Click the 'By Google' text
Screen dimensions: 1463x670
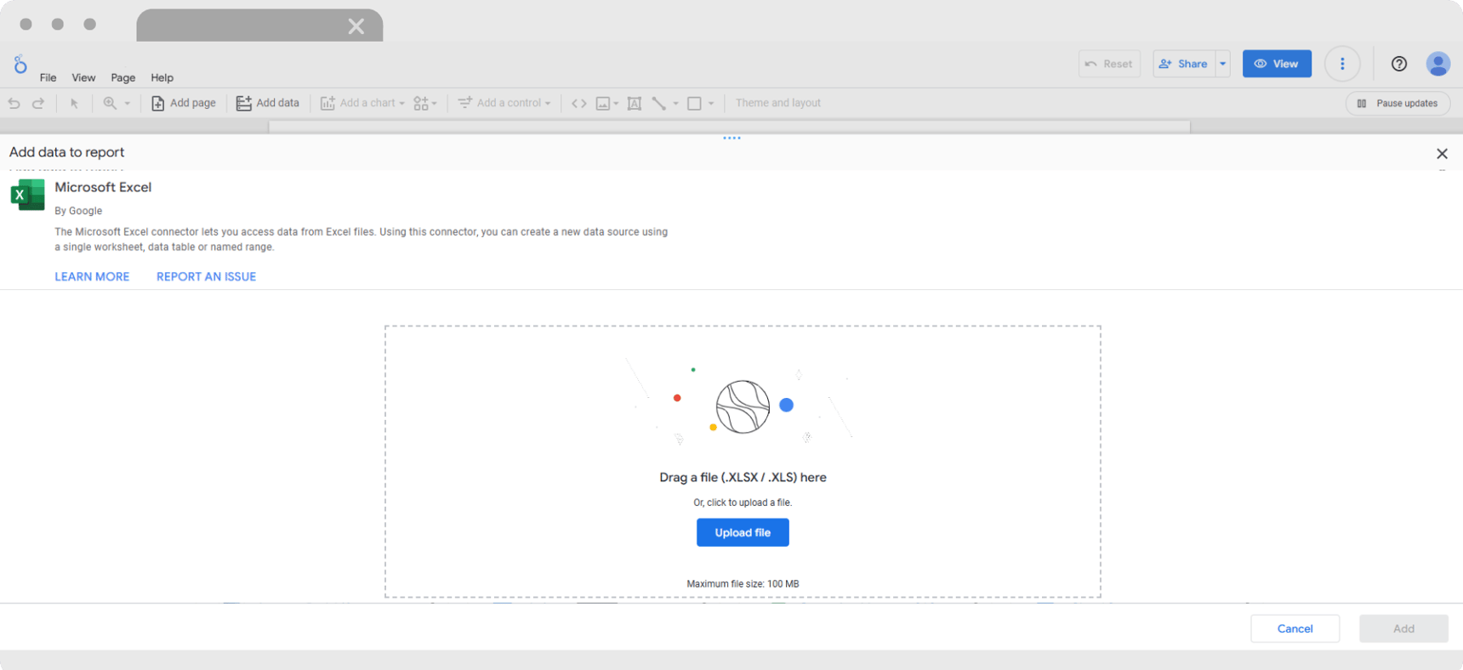click(x=78, y=211)
